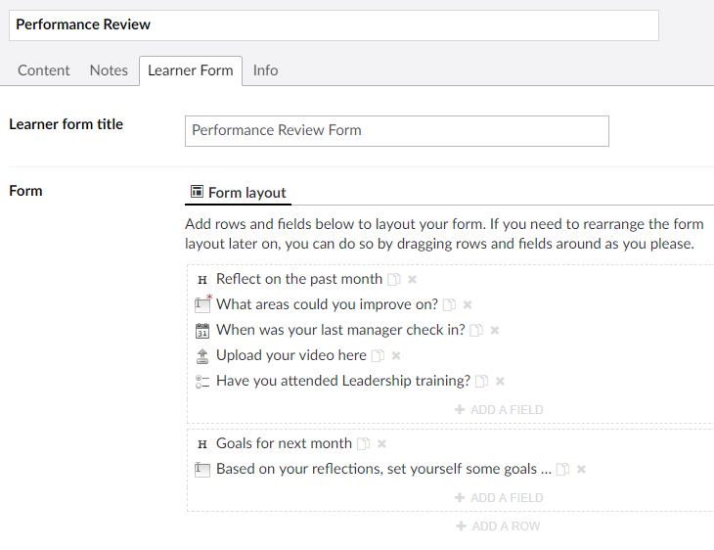Open Reflect on the past month field
The image size is (714, 550).
coord(299,279)
